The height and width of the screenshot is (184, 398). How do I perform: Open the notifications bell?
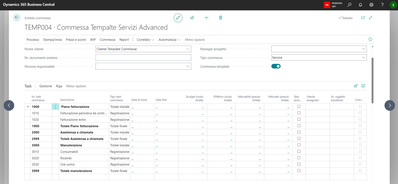click(x=360, y=5)
